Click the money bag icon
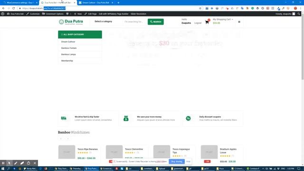 pos(126,118)
